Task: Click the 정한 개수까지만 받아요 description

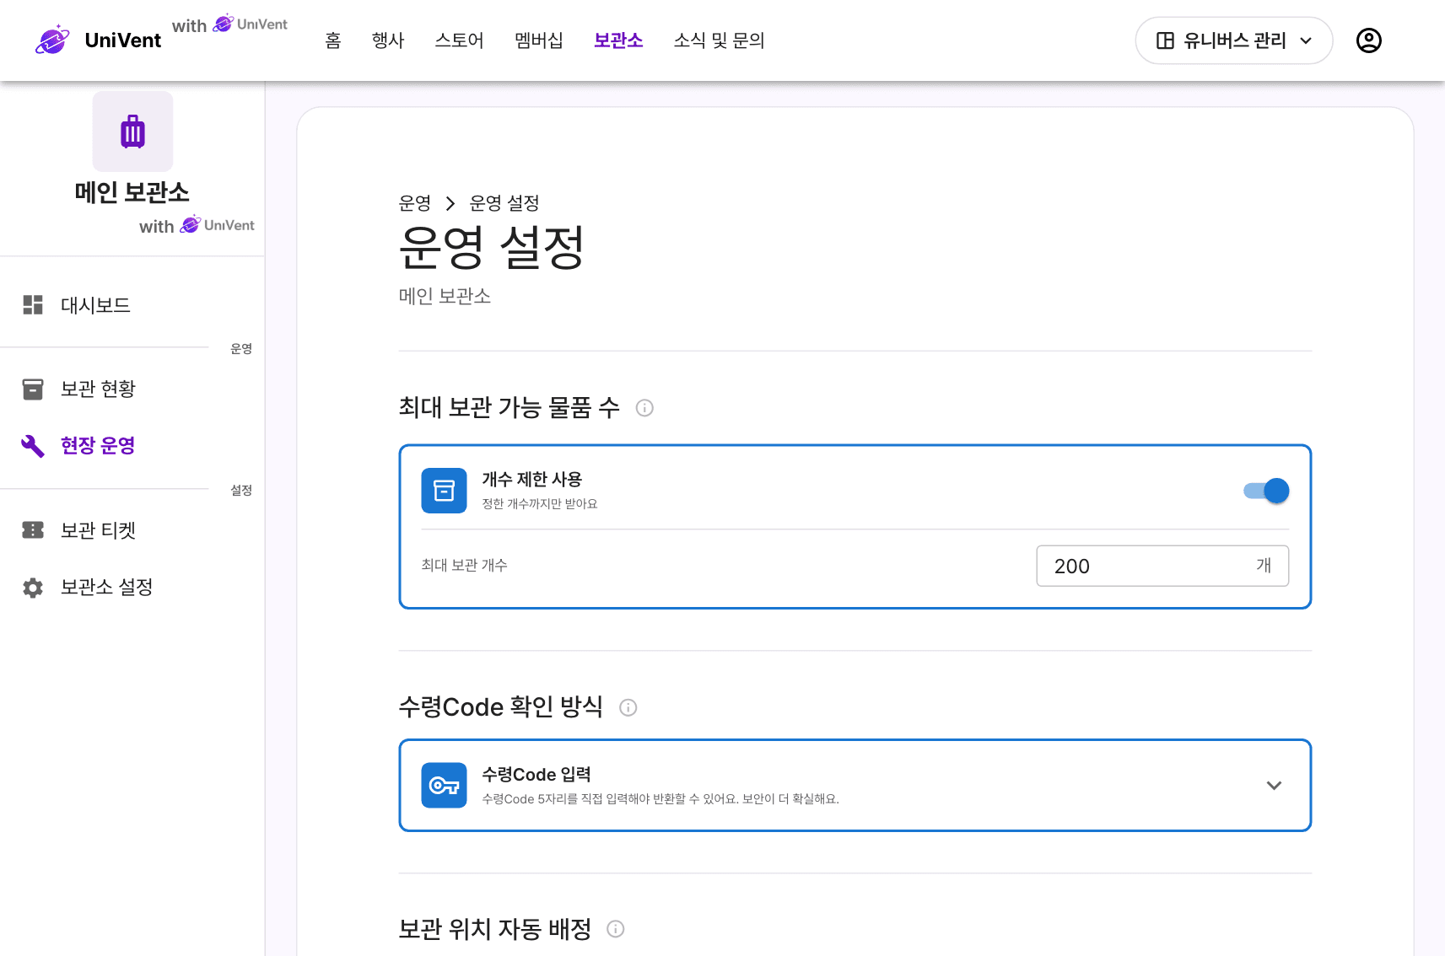Action: tap(540, 504)
